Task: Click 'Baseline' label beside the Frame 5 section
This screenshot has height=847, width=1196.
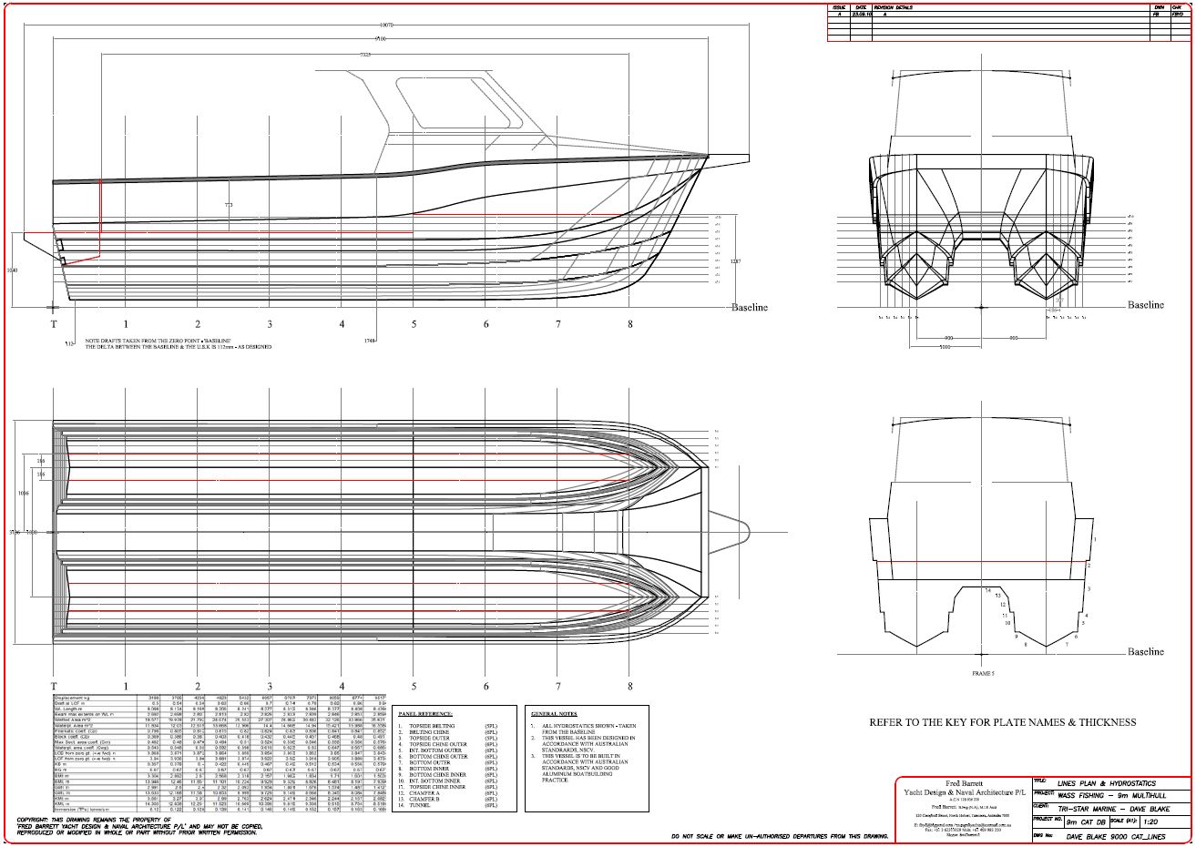Action: click(1146, 651)
